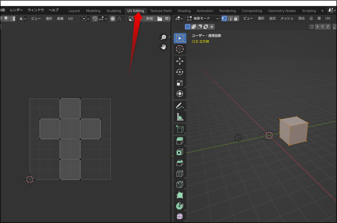Open the UV sticky selection mode dropdown

click(x=22, y=19)
